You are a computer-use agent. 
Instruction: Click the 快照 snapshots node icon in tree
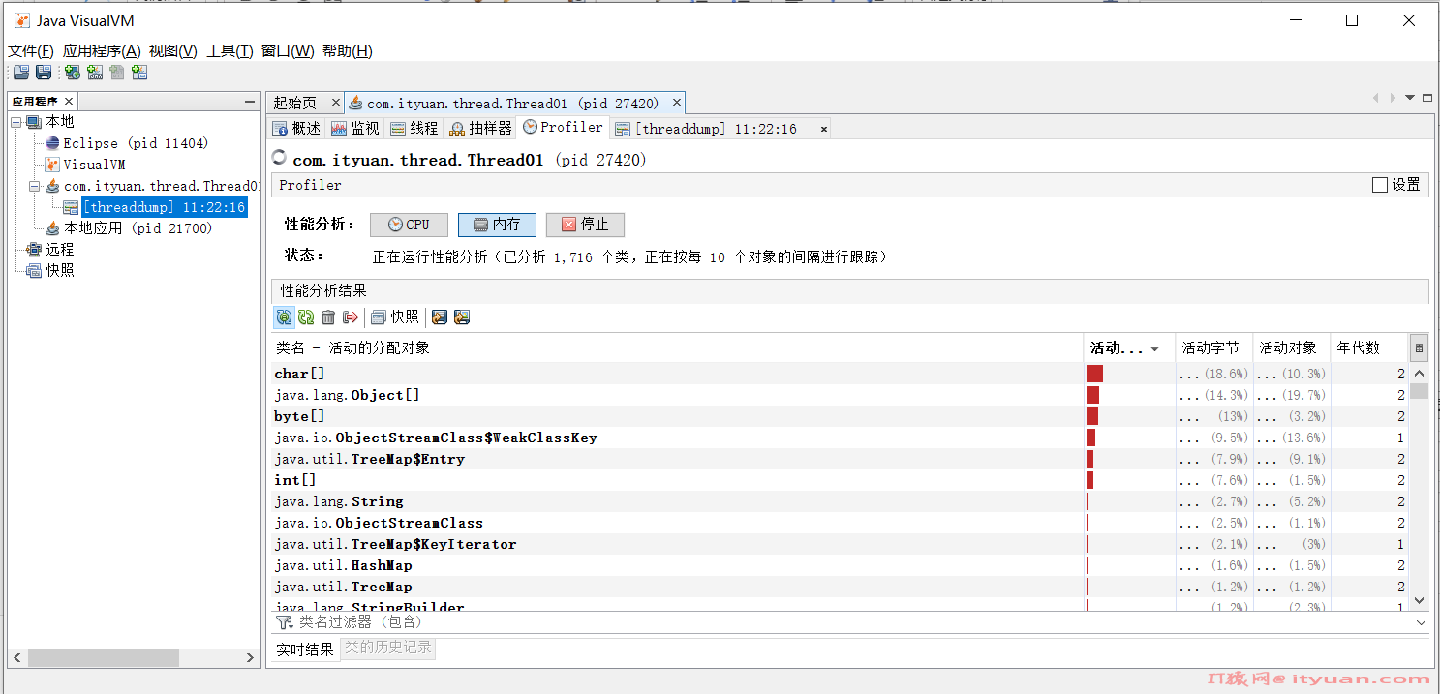coord(35,271)
